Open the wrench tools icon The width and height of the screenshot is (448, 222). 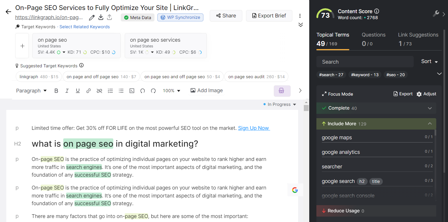436,13
